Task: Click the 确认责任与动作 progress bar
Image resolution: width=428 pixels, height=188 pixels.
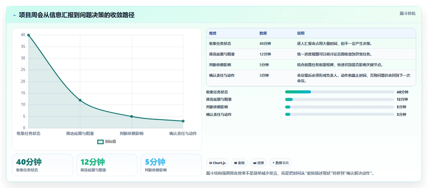Action: [x=340, y=115]
